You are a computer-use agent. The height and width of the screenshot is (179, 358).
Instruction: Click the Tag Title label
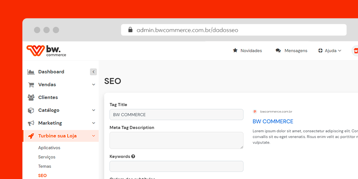point(118,105)
